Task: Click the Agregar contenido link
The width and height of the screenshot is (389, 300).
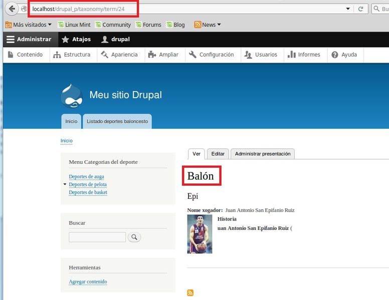Action: (x=88, y=281)
